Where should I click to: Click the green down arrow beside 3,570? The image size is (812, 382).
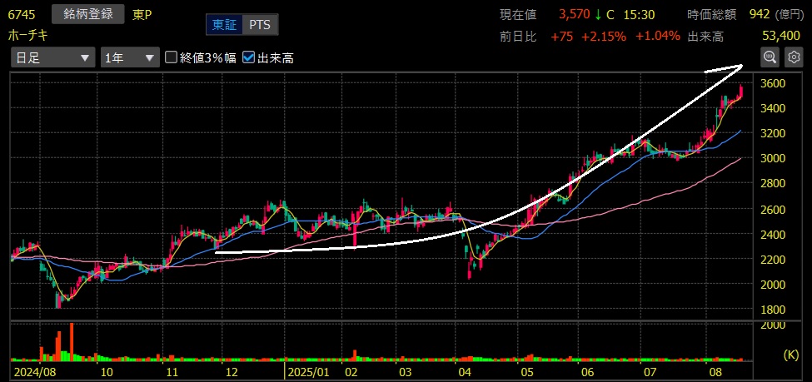(598, 14)
